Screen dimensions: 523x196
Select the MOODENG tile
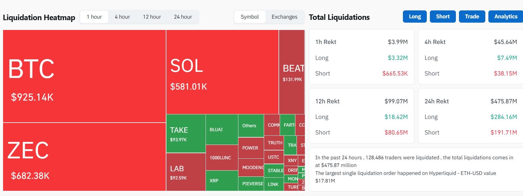251,168
